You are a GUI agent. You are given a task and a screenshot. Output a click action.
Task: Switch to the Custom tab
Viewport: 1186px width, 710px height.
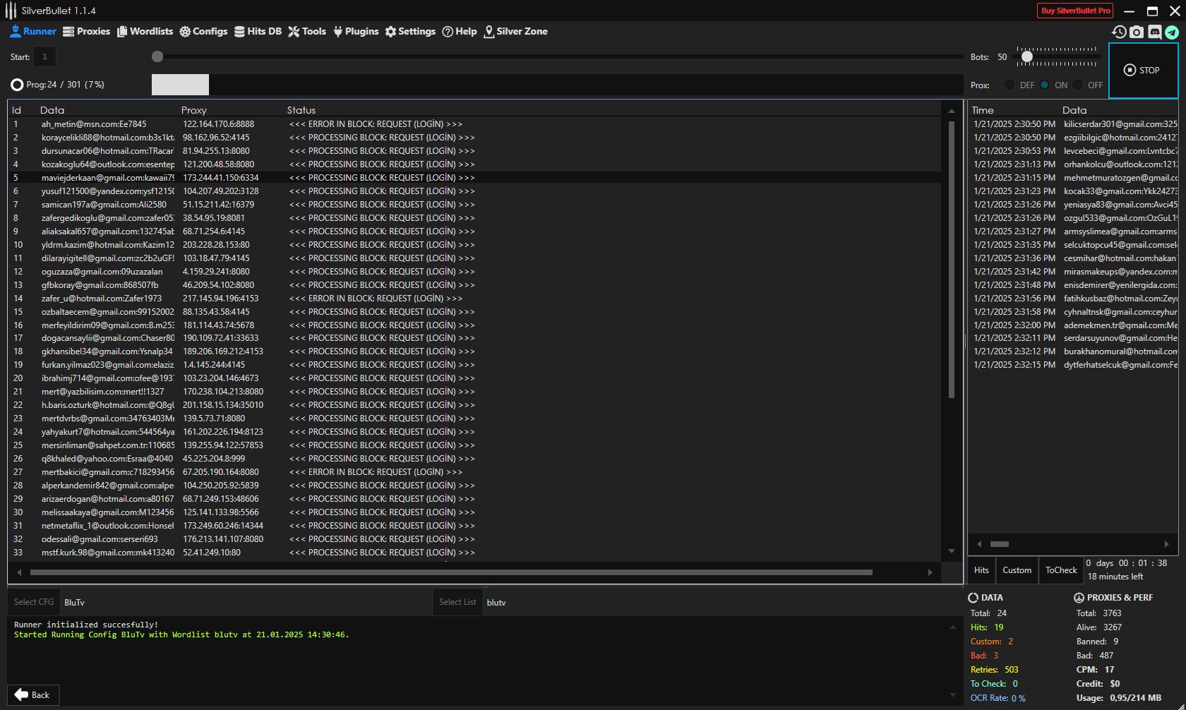coord(1017,570)
